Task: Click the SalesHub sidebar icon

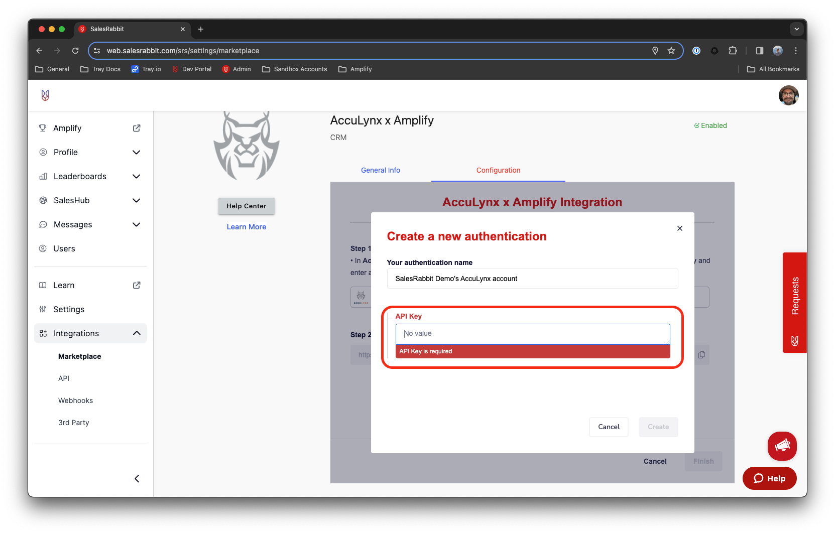Action: (43, 200)
